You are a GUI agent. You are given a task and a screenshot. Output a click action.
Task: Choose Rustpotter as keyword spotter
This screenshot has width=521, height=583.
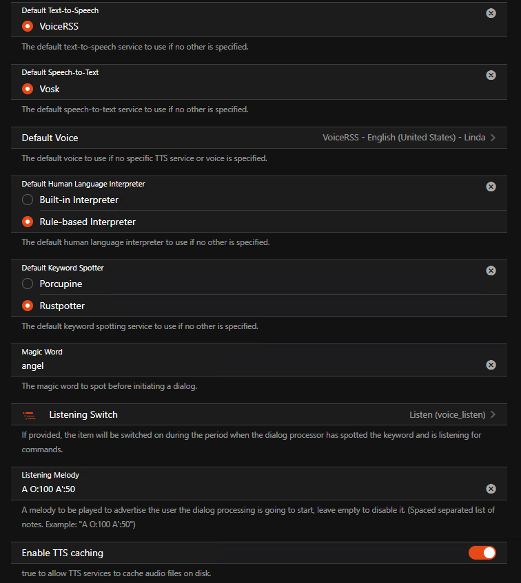(28, 306)
